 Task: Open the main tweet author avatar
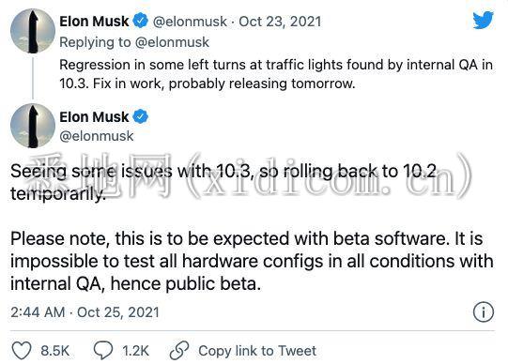pyautogui.click(x=33, y=126)
